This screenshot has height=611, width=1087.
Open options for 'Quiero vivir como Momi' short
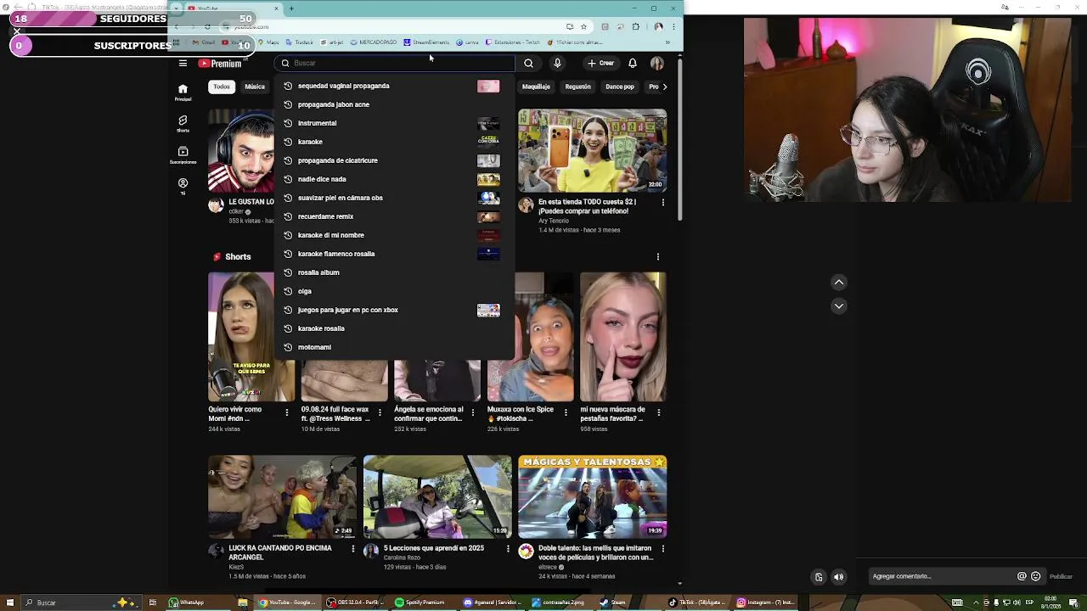(x=287, y=412)
